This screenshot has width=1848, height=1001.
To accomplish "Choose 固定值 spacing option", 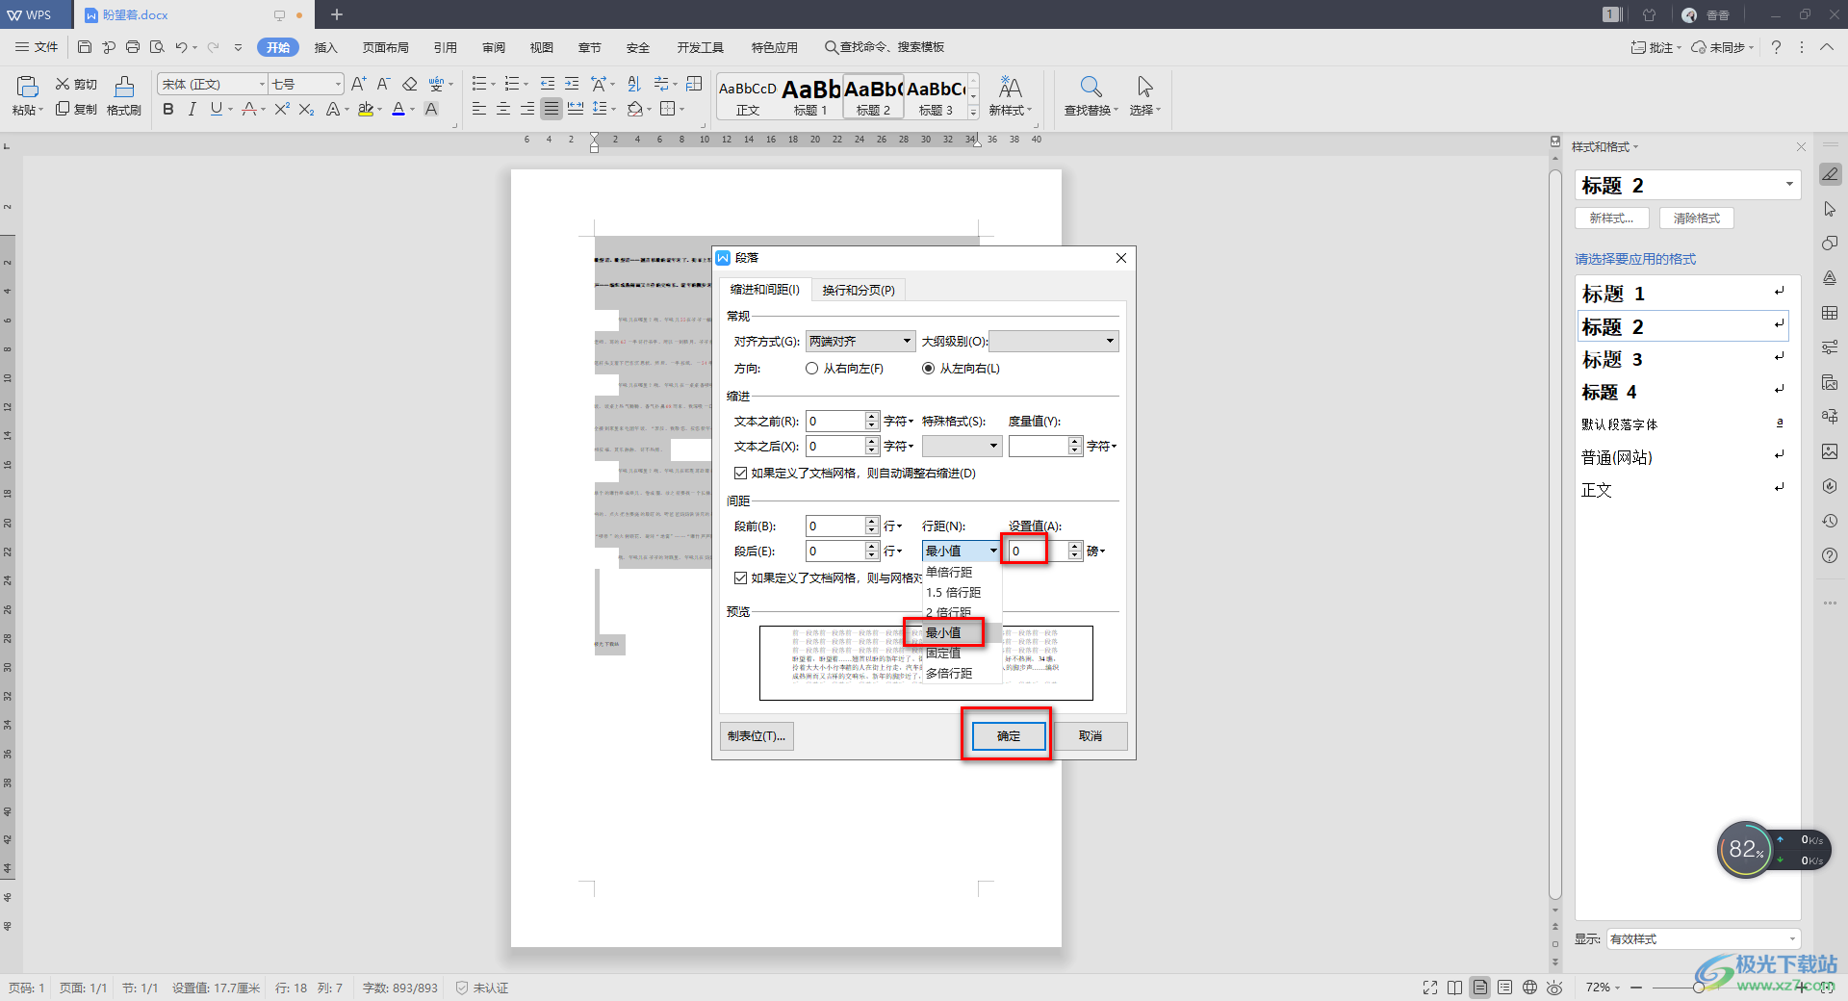I will [x=943, y=654].
